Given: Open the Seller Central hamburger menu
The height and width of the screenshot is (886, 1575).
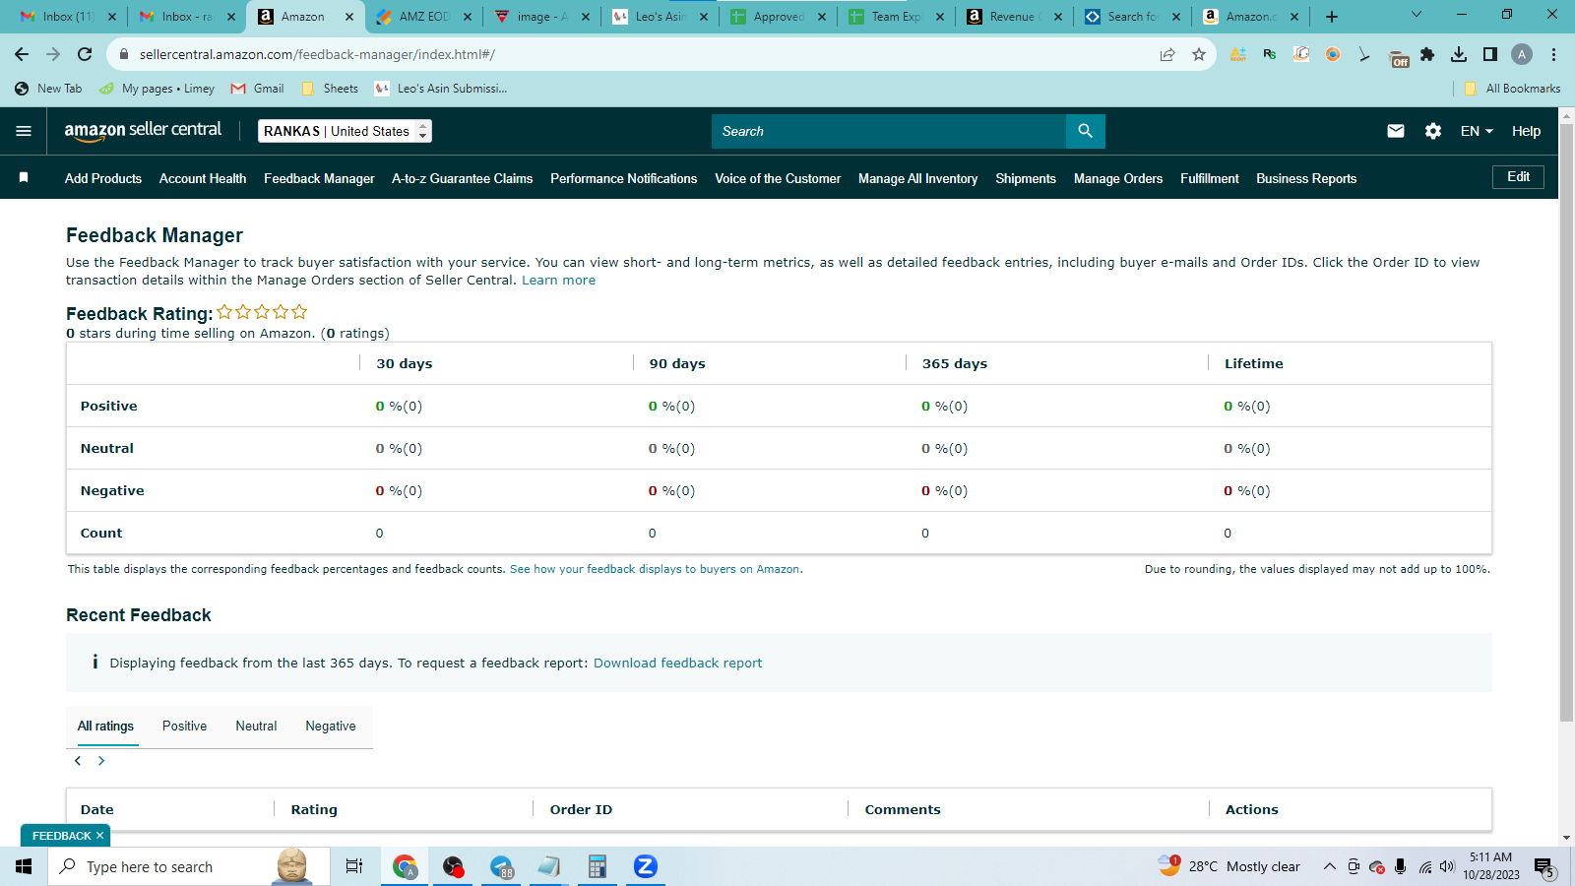Looking at the screenshot, I should point(24,131).
